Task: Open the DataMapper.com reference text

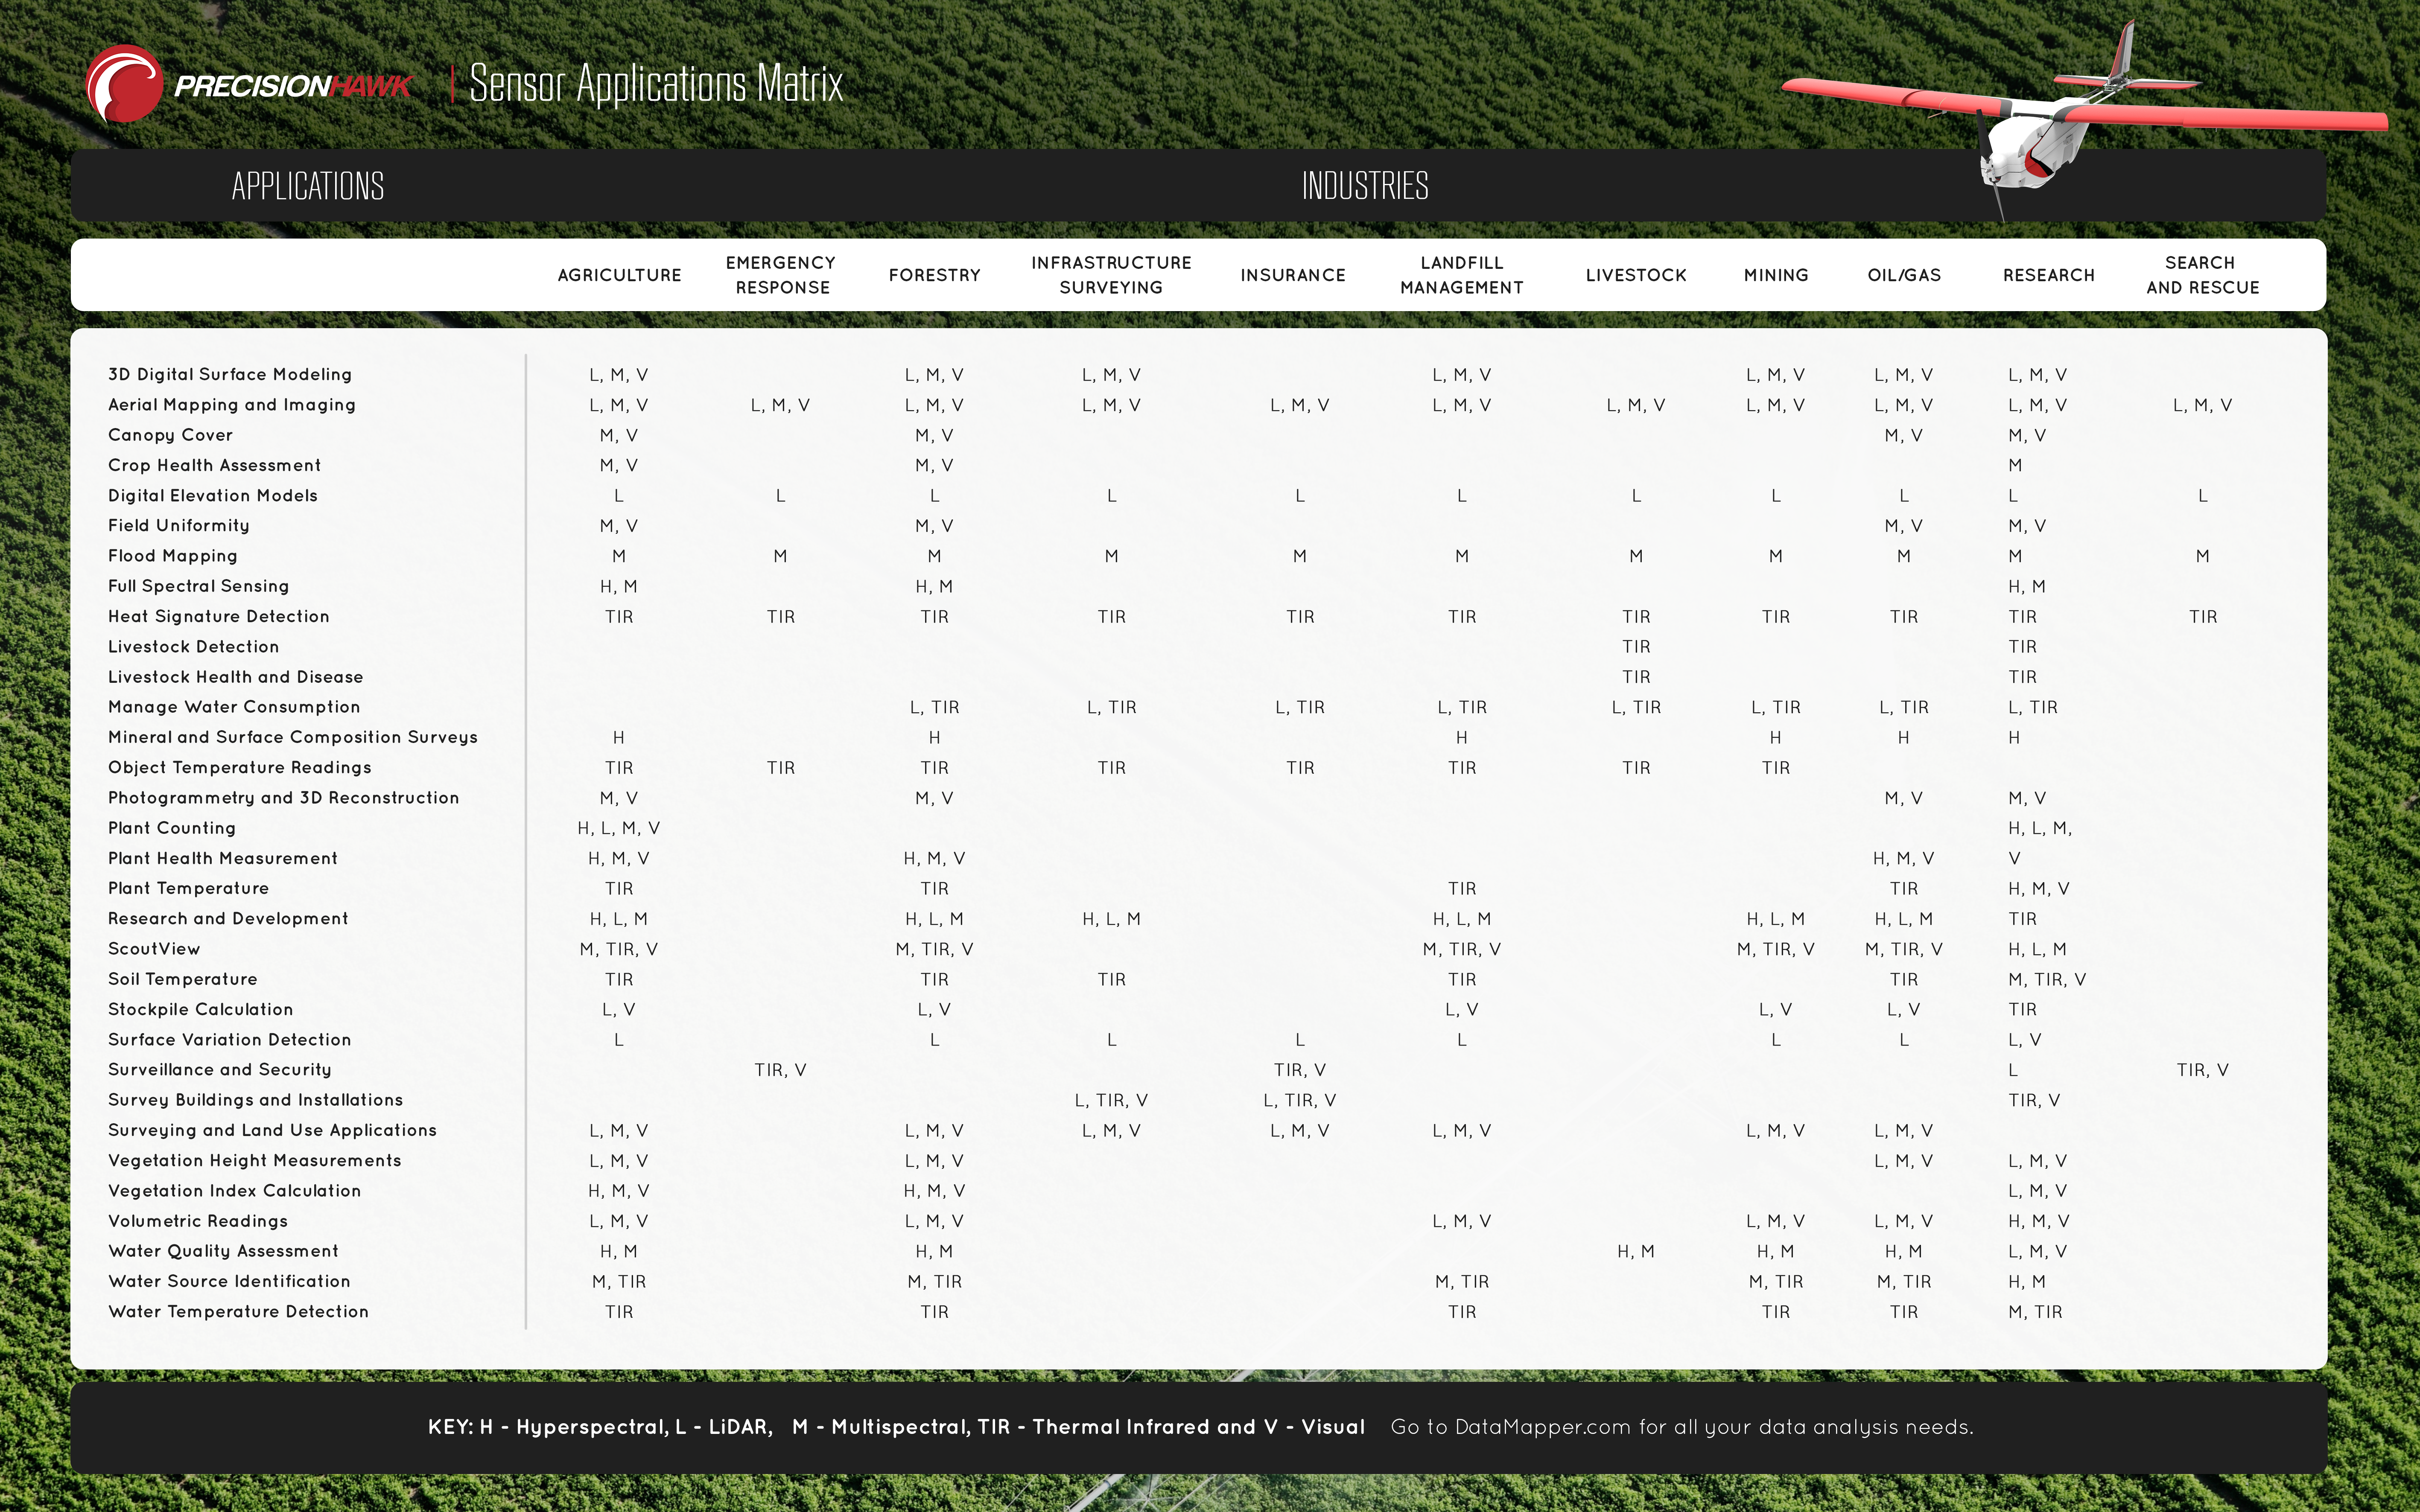Action: (1682, 1427)
